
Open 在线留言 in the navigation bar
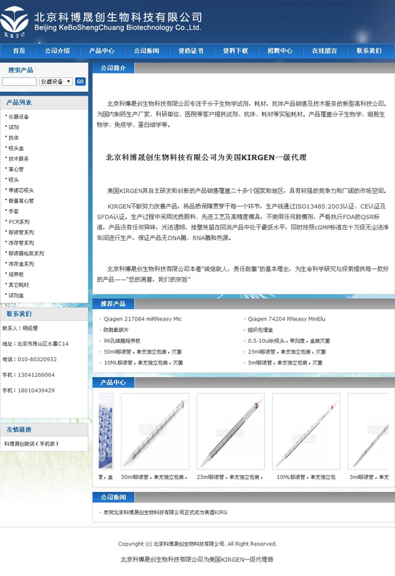[x=324, y=51]
